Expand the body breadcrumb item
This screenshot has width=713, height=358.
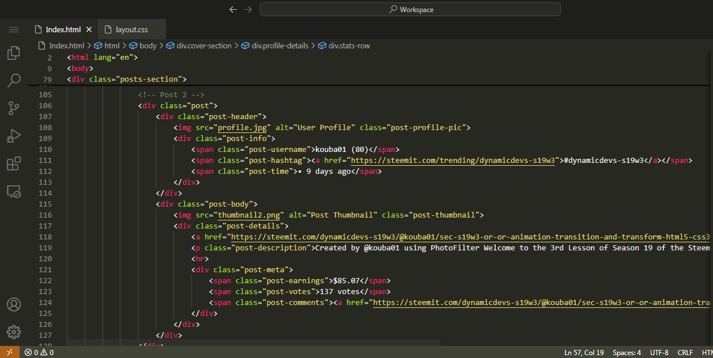[x=148, y=45]
